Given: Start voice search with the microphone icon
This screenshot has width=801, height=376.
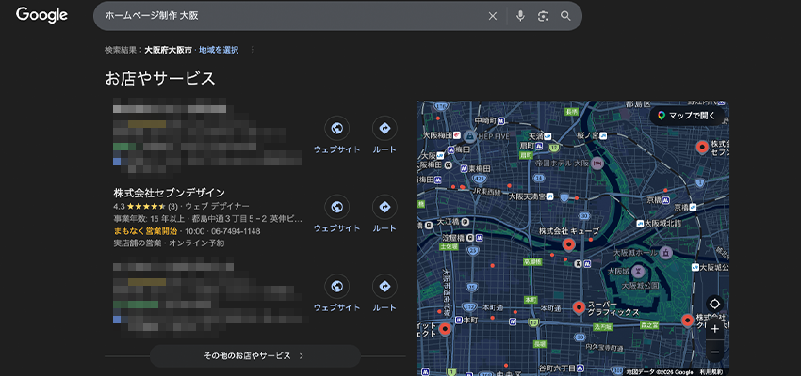Looking at the screenshot, I should tap(520, 16).
